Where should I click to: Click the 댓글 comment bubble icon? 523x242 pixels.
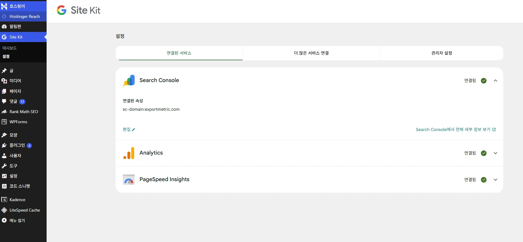click(x=4, y=101)
